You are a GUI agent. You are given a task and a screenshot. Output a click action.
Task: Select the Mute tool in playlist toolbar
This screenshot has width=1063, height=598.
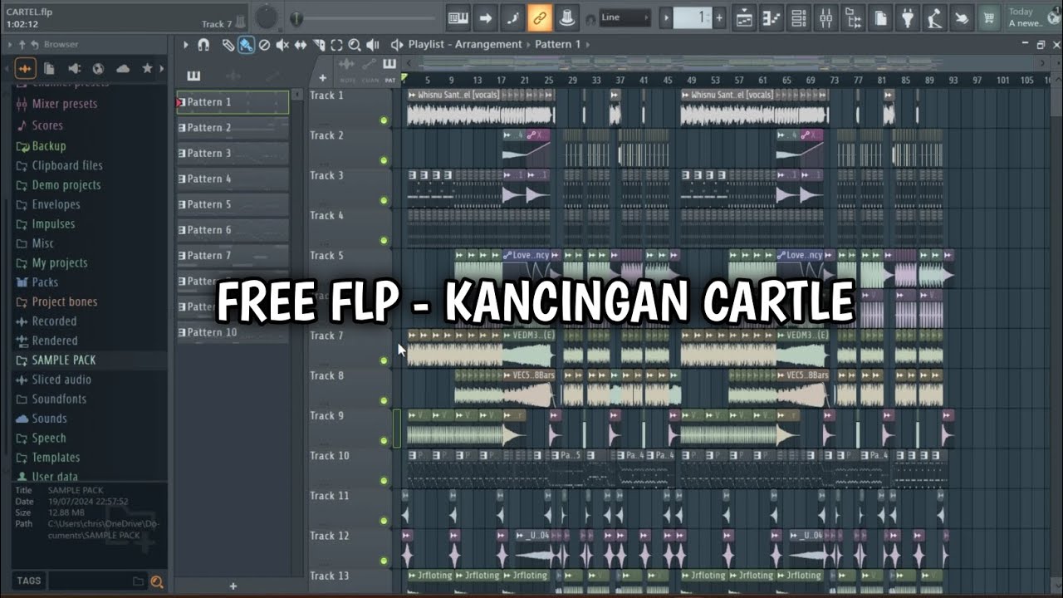click(282, 45)
